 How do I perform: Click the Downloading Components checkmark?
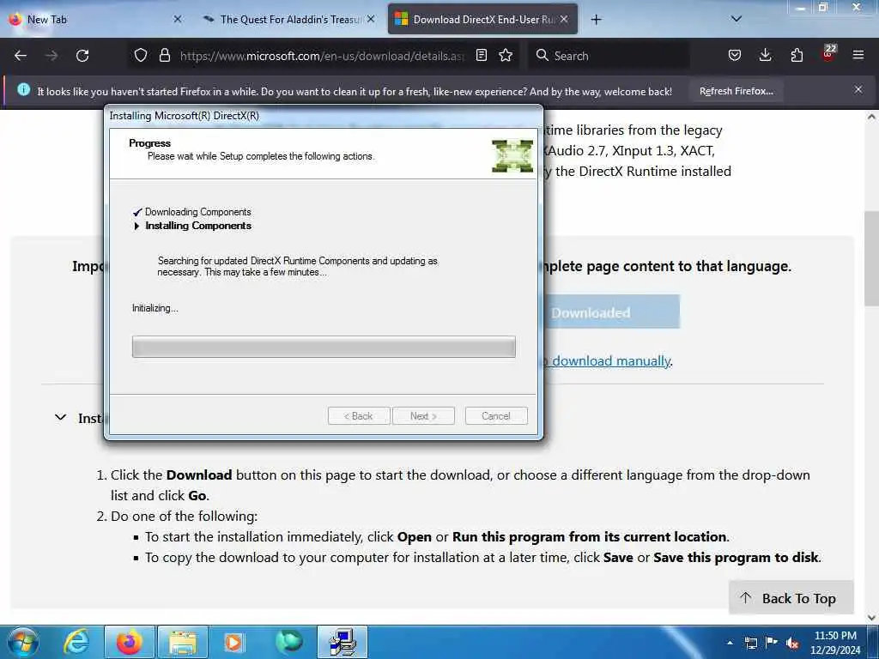[137, 212]
